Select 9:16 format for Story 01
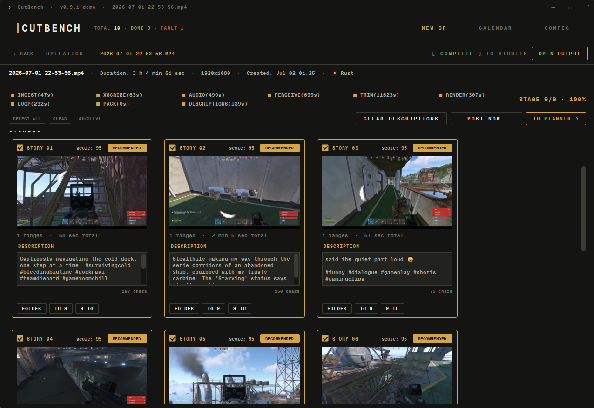 pyautogui.click(x=87, y=308)
